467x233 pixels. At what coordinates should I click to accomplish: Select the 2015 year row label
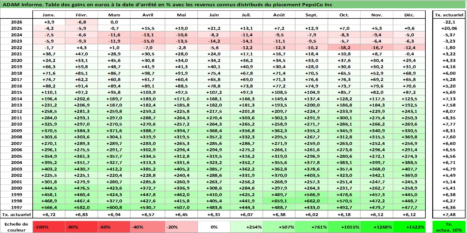point(16,92)
